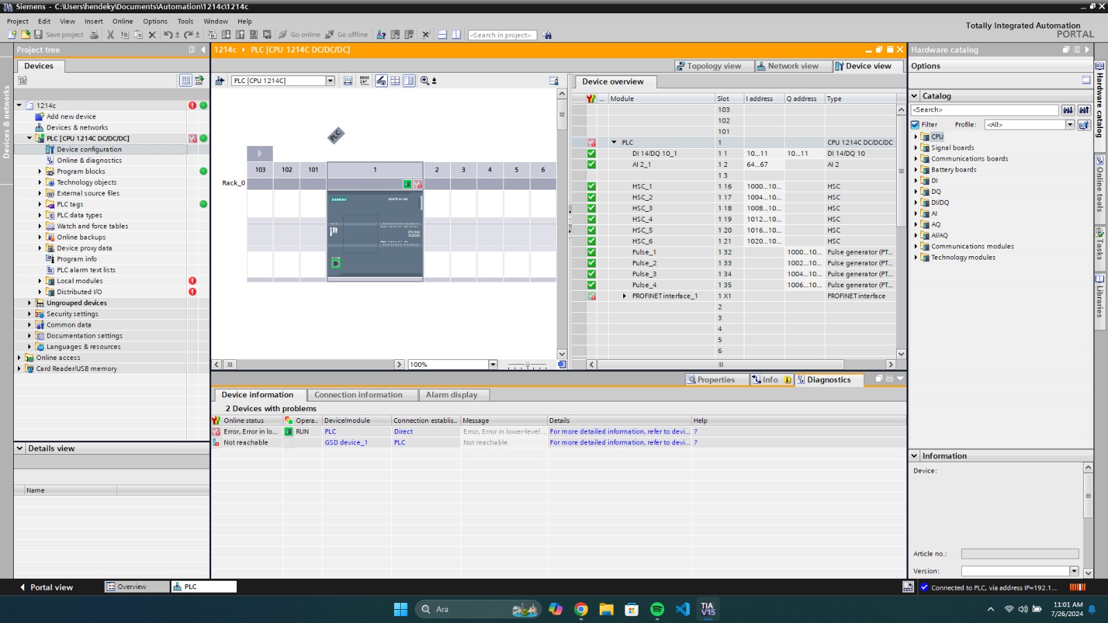Click the Go online toolbar button
The width and height of the screenshot is (1108, 623).
pos(300,35)
